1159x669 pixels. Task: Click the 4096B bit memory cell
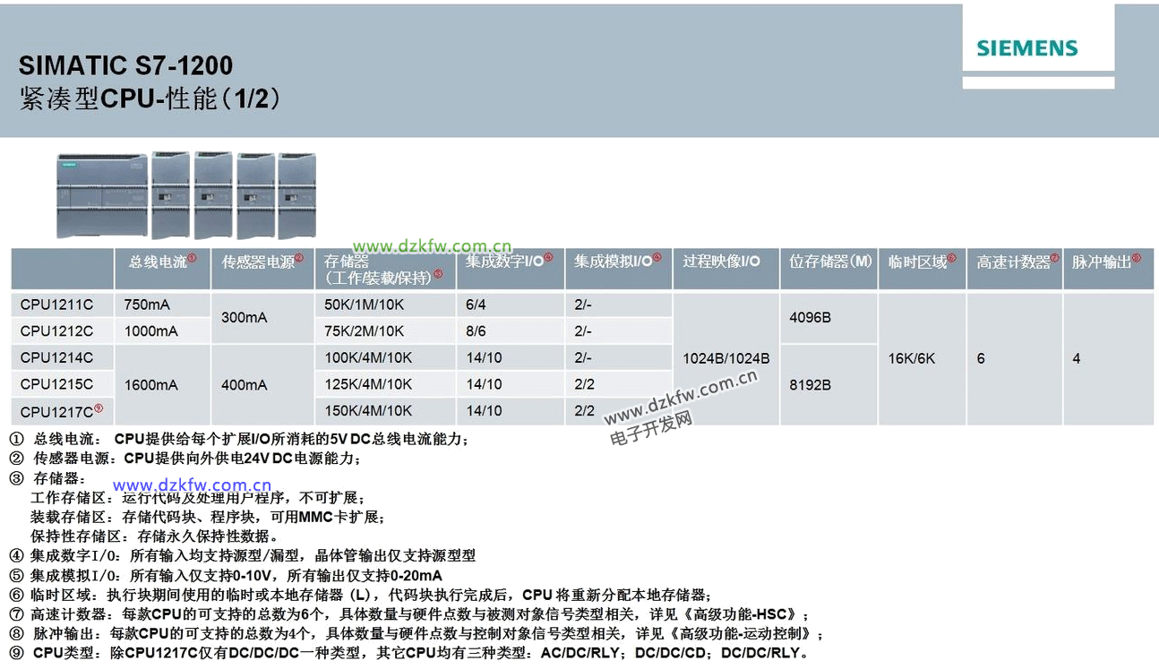pyautogui.click(x=828, y=318)
